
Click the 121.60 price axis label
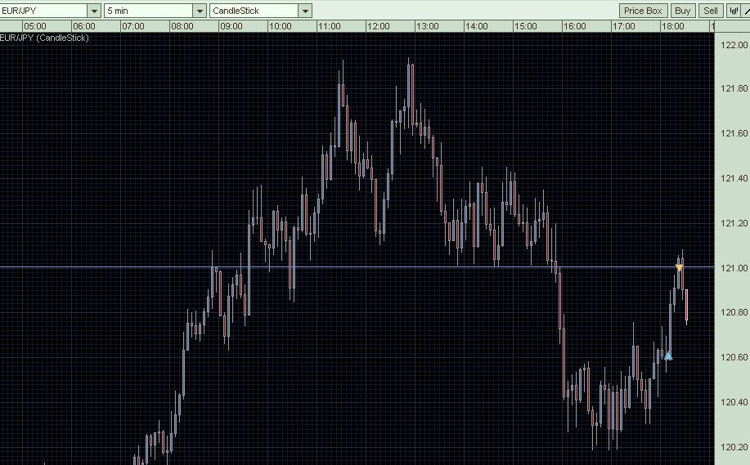(734, 133)
